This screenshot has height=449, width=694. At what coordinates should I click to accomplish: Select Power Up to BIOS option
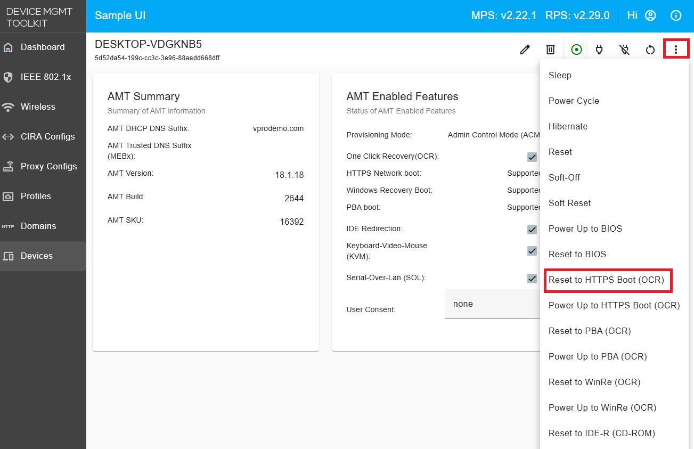point(585,228)
